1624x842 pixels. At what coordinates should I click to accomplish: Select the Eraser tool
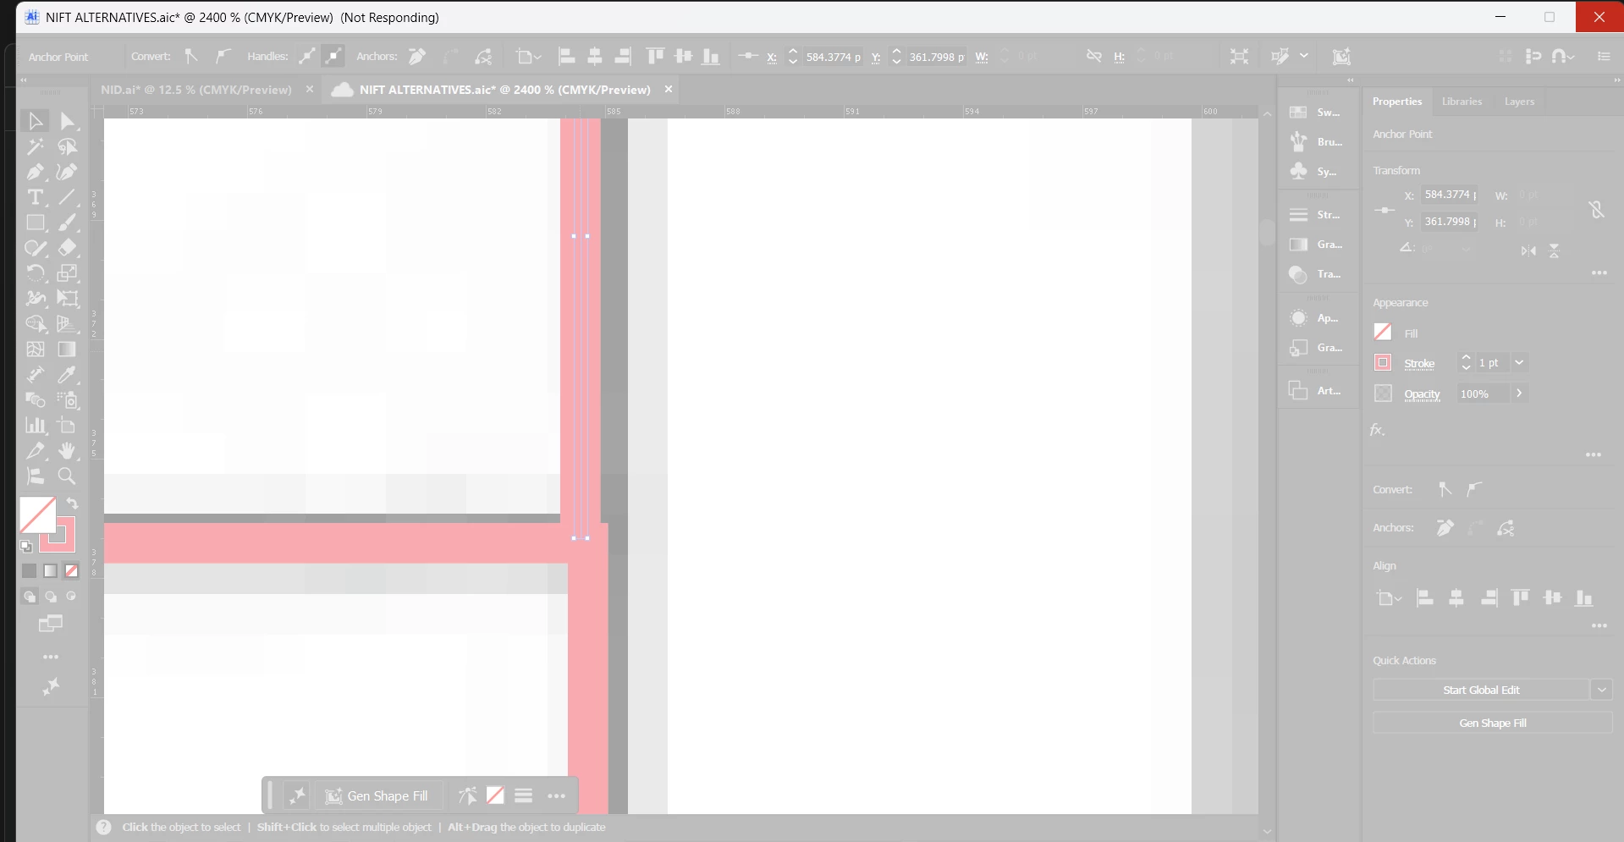(68, 248)
